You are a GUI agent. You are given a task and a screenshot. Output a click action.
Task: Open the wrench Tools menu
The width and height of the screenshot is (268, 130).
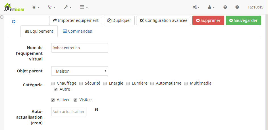tap(68, 7)
